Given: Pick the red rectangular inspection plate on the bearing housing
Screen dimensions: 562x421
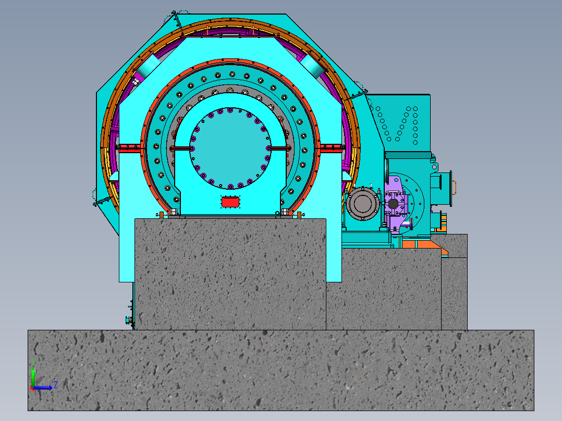Looking at the screenshot, I should pos(230,202).
